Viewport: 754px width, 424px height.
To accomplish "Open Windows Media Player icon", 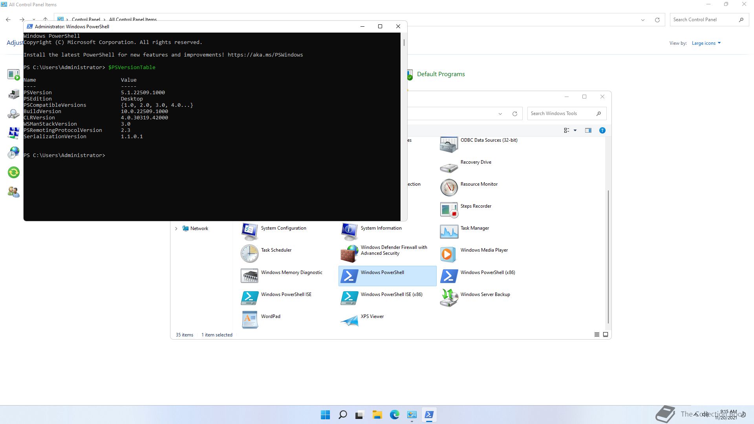I will pyautogui.click(x=449, y=254).
